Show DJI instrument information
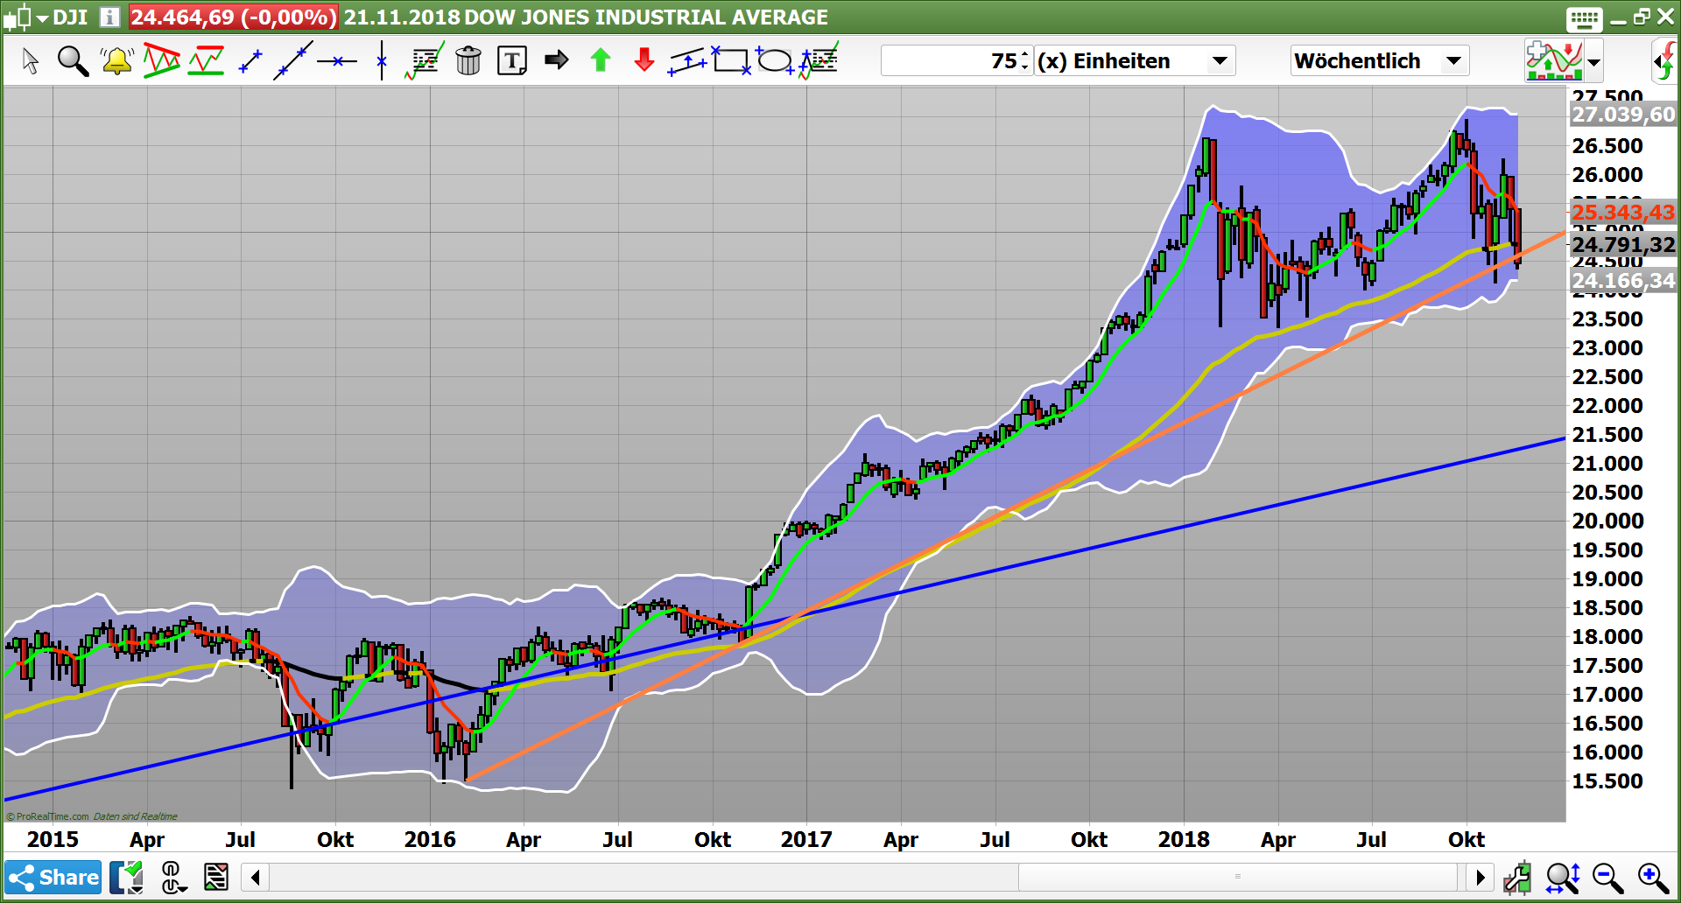Image resolution: width=1681 pixels, height=903 pixels. (109, 17)
